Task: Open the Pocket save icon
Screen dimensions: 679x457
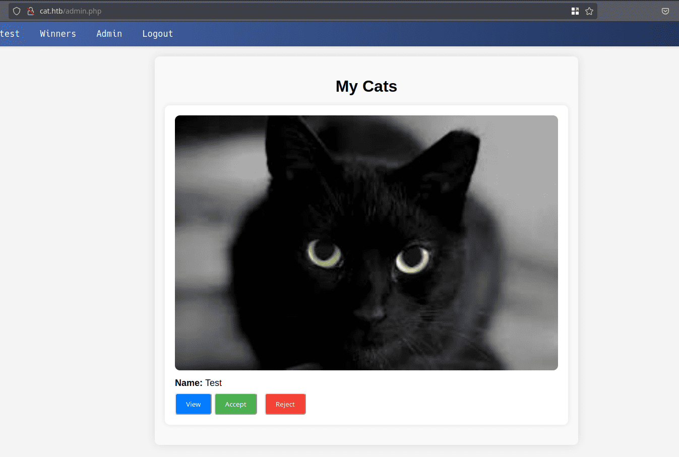Action: tap(665, 11)
